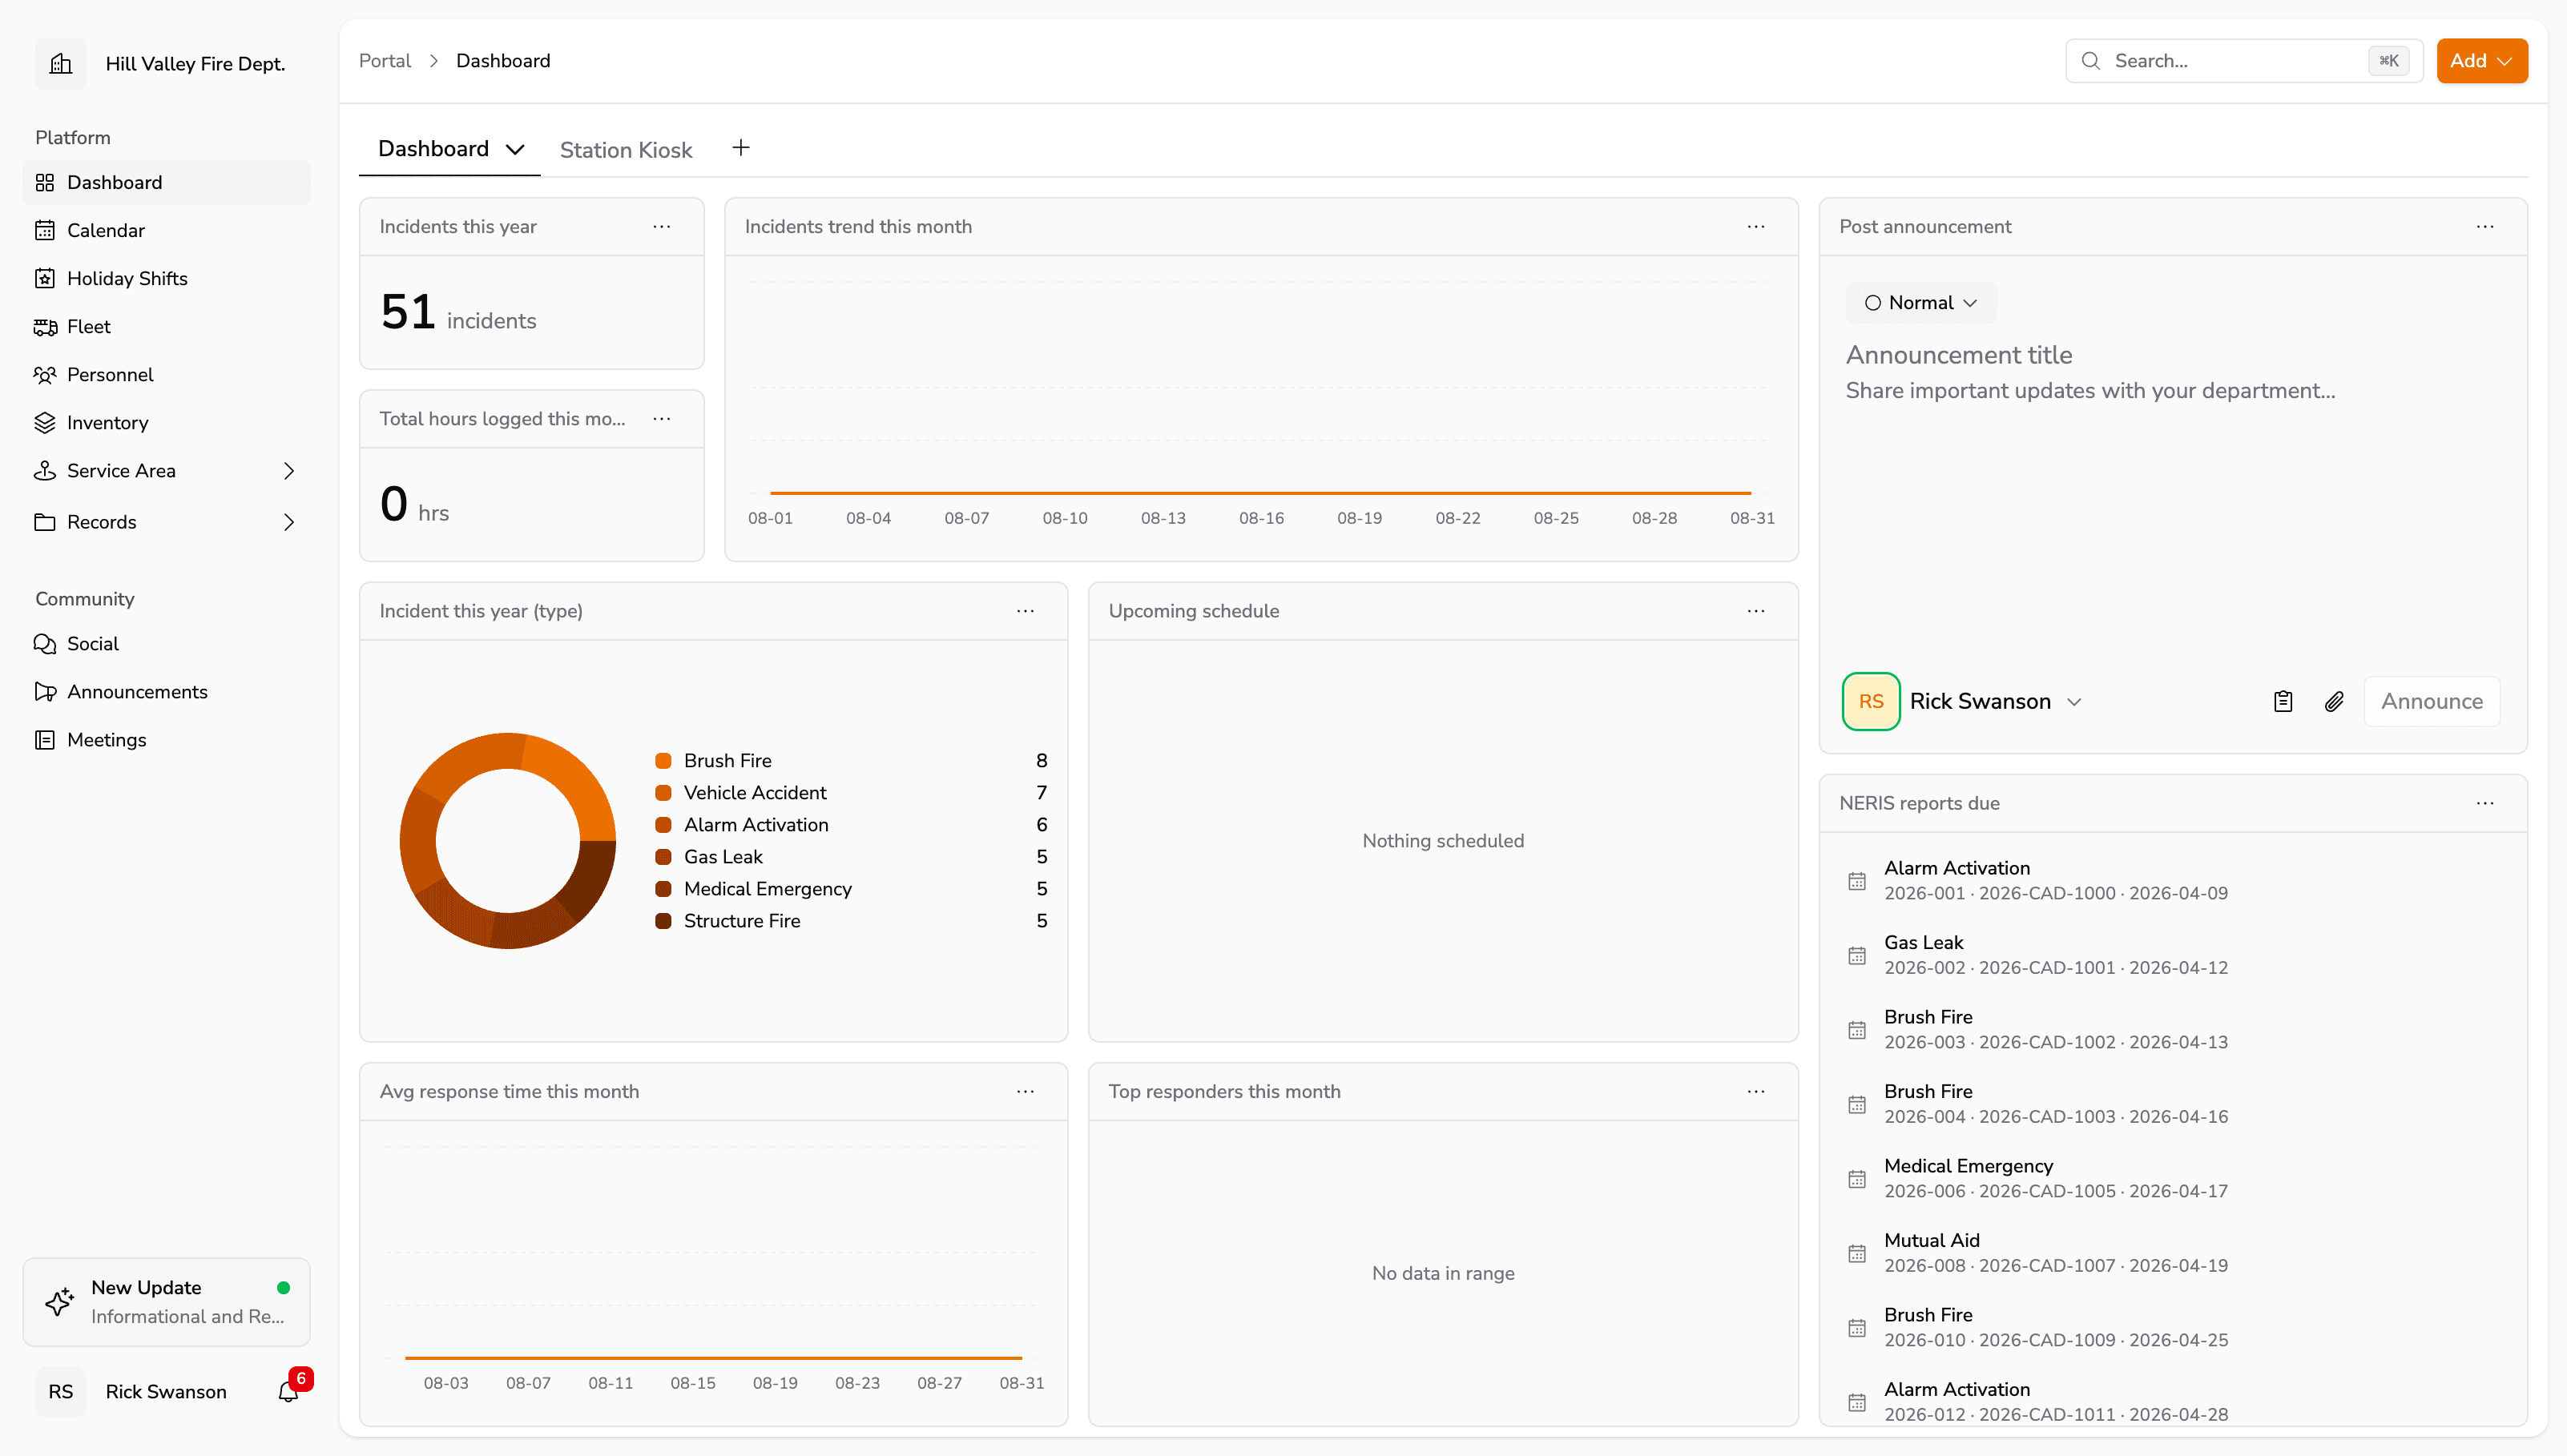Image resolution: width=2567 pixels, height=1456 pixels.
Task: Open options for Total hours logged widget
Action: (x=661, y=419)
